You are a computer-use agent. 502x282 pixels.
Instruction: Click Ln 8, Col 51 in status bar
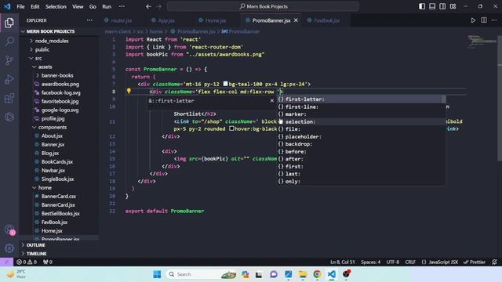[x=343, y=262]
